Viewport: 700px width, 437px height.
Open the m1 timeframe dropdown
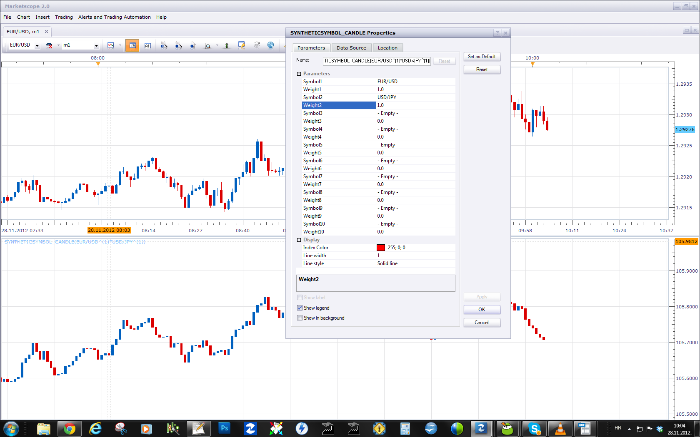[x=96, y=45]
